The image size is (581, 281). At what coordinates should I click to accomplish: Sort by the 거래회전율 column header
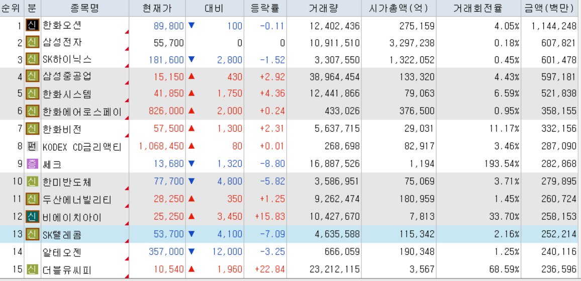[478, 8]
